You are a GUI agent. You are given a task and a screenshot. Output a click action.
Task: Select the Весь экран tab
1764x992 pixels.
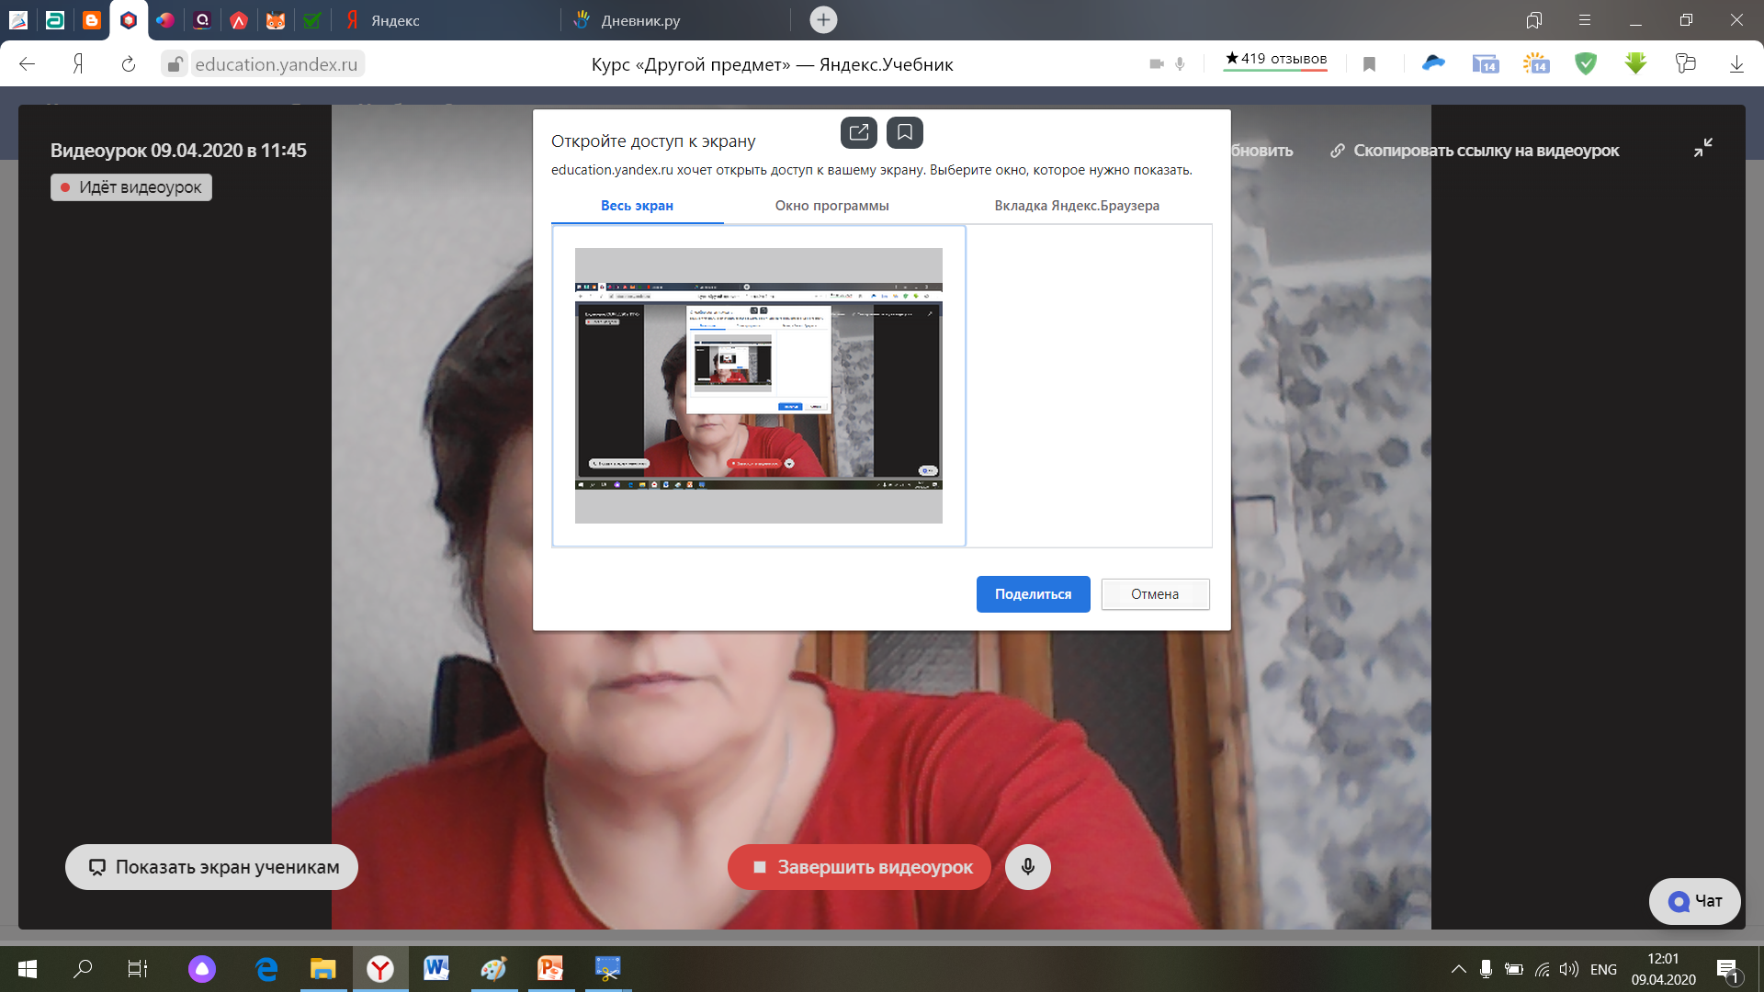[637, 206]
